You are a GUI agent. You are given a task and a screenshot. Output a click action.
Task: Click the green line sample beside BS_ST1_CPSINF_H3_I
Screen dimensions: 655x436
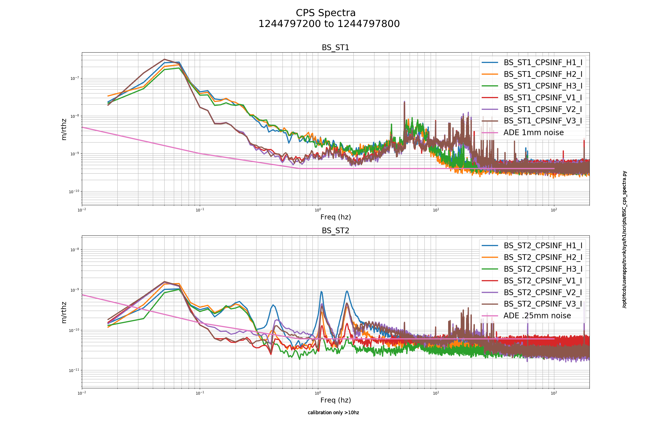tap(490, 86)
